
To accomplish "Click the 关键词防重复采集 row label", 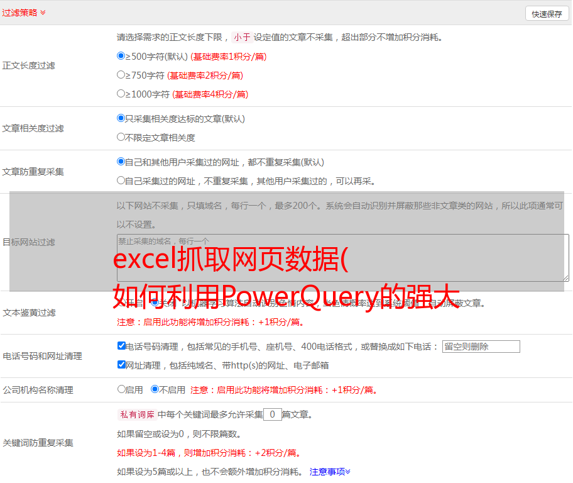I will 38,443.
